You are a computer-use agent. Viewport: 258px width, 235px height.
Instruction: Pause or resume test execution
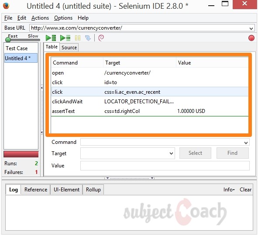tap(78, 38)
